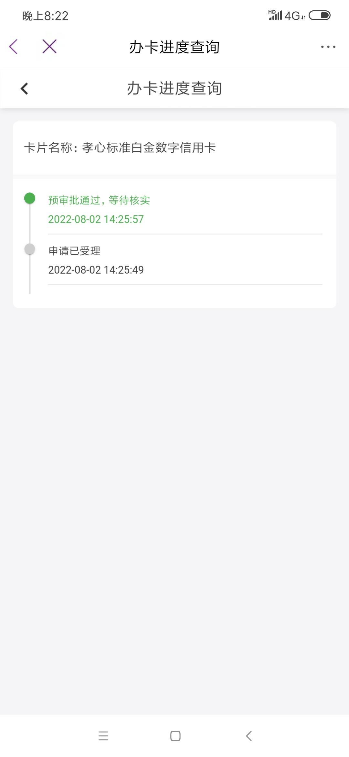Screen dimensions: 349x757
Task: Tap the green progress status dot
Action: coord(30,198)
